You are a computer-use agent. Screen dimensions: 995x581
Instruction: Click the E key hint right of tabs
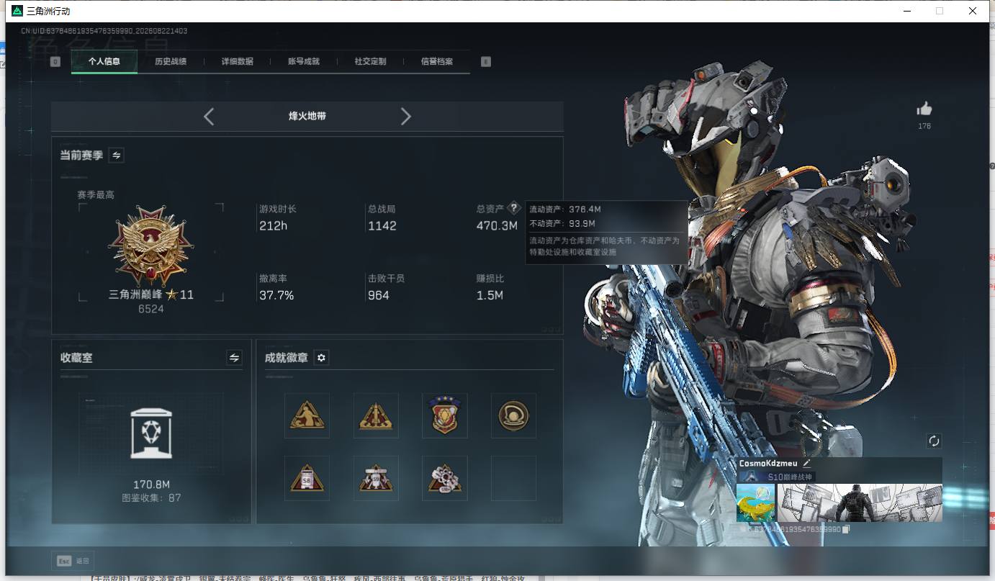pyautogui.click(x=486, y=62)
